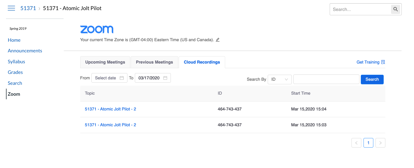Edit time zone with pencil icon

click(218, 40)
